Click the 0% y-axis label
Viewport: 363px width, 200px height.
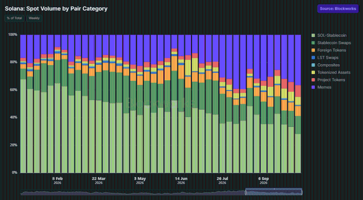pos(15,173)
